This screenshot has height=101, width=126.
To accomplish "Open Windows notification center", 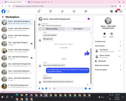I will tap(123, 97).
